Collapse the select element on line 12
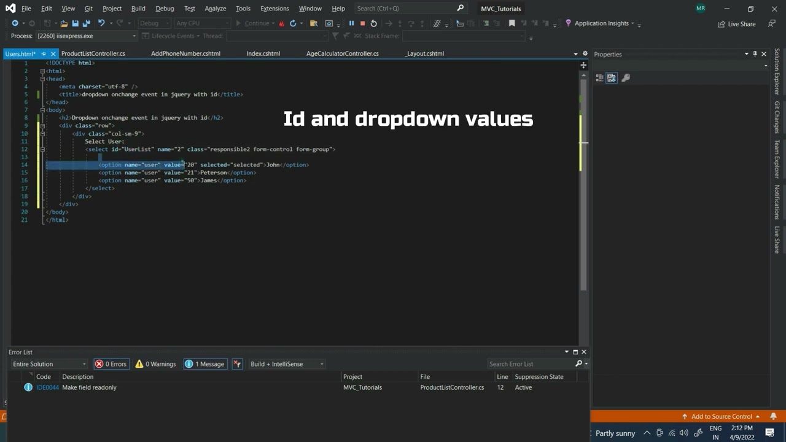 (42, 149)
